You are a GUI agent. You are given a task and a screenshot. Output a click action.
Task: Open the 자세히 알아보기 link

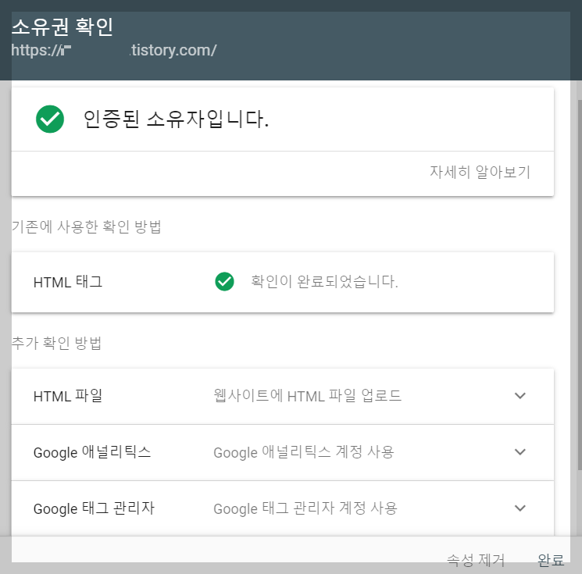[480, 172]
